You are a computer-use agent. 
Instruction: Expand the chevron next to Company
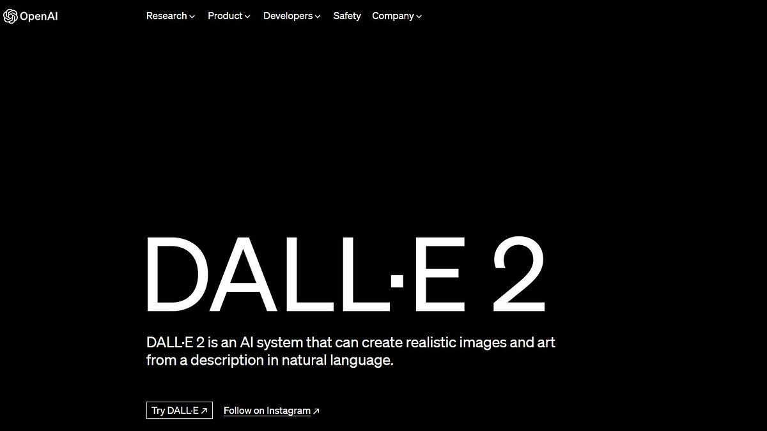click(x=419, y=17)
